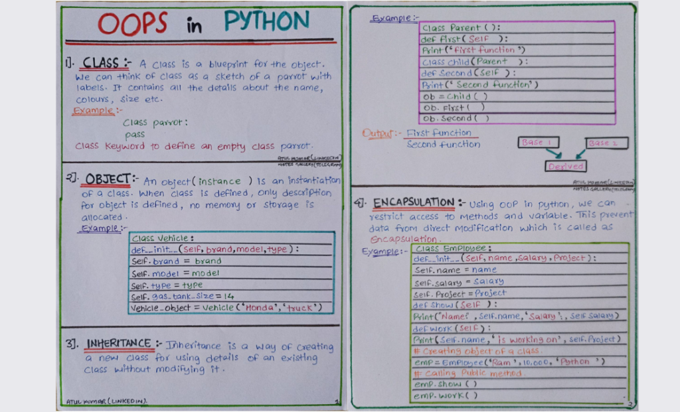Viewport: 680px width, 412px height.
Task: Select the 'INHERITANCE' section heading
Action: (119, 344)
